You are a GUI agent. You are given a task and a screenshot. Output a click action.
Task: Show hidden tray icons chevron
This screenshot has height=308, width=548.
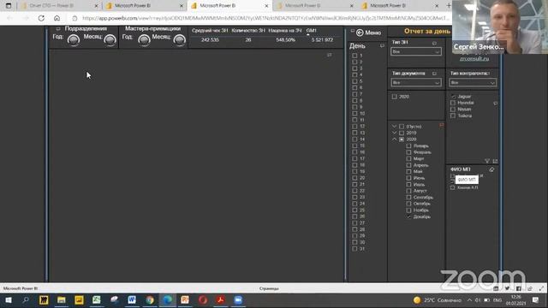coord(469,300)
